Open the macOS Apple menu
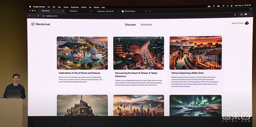 (30, 7)
